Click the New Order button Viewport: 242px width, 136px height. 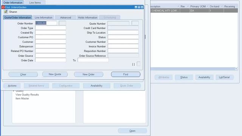pos(88,74)
